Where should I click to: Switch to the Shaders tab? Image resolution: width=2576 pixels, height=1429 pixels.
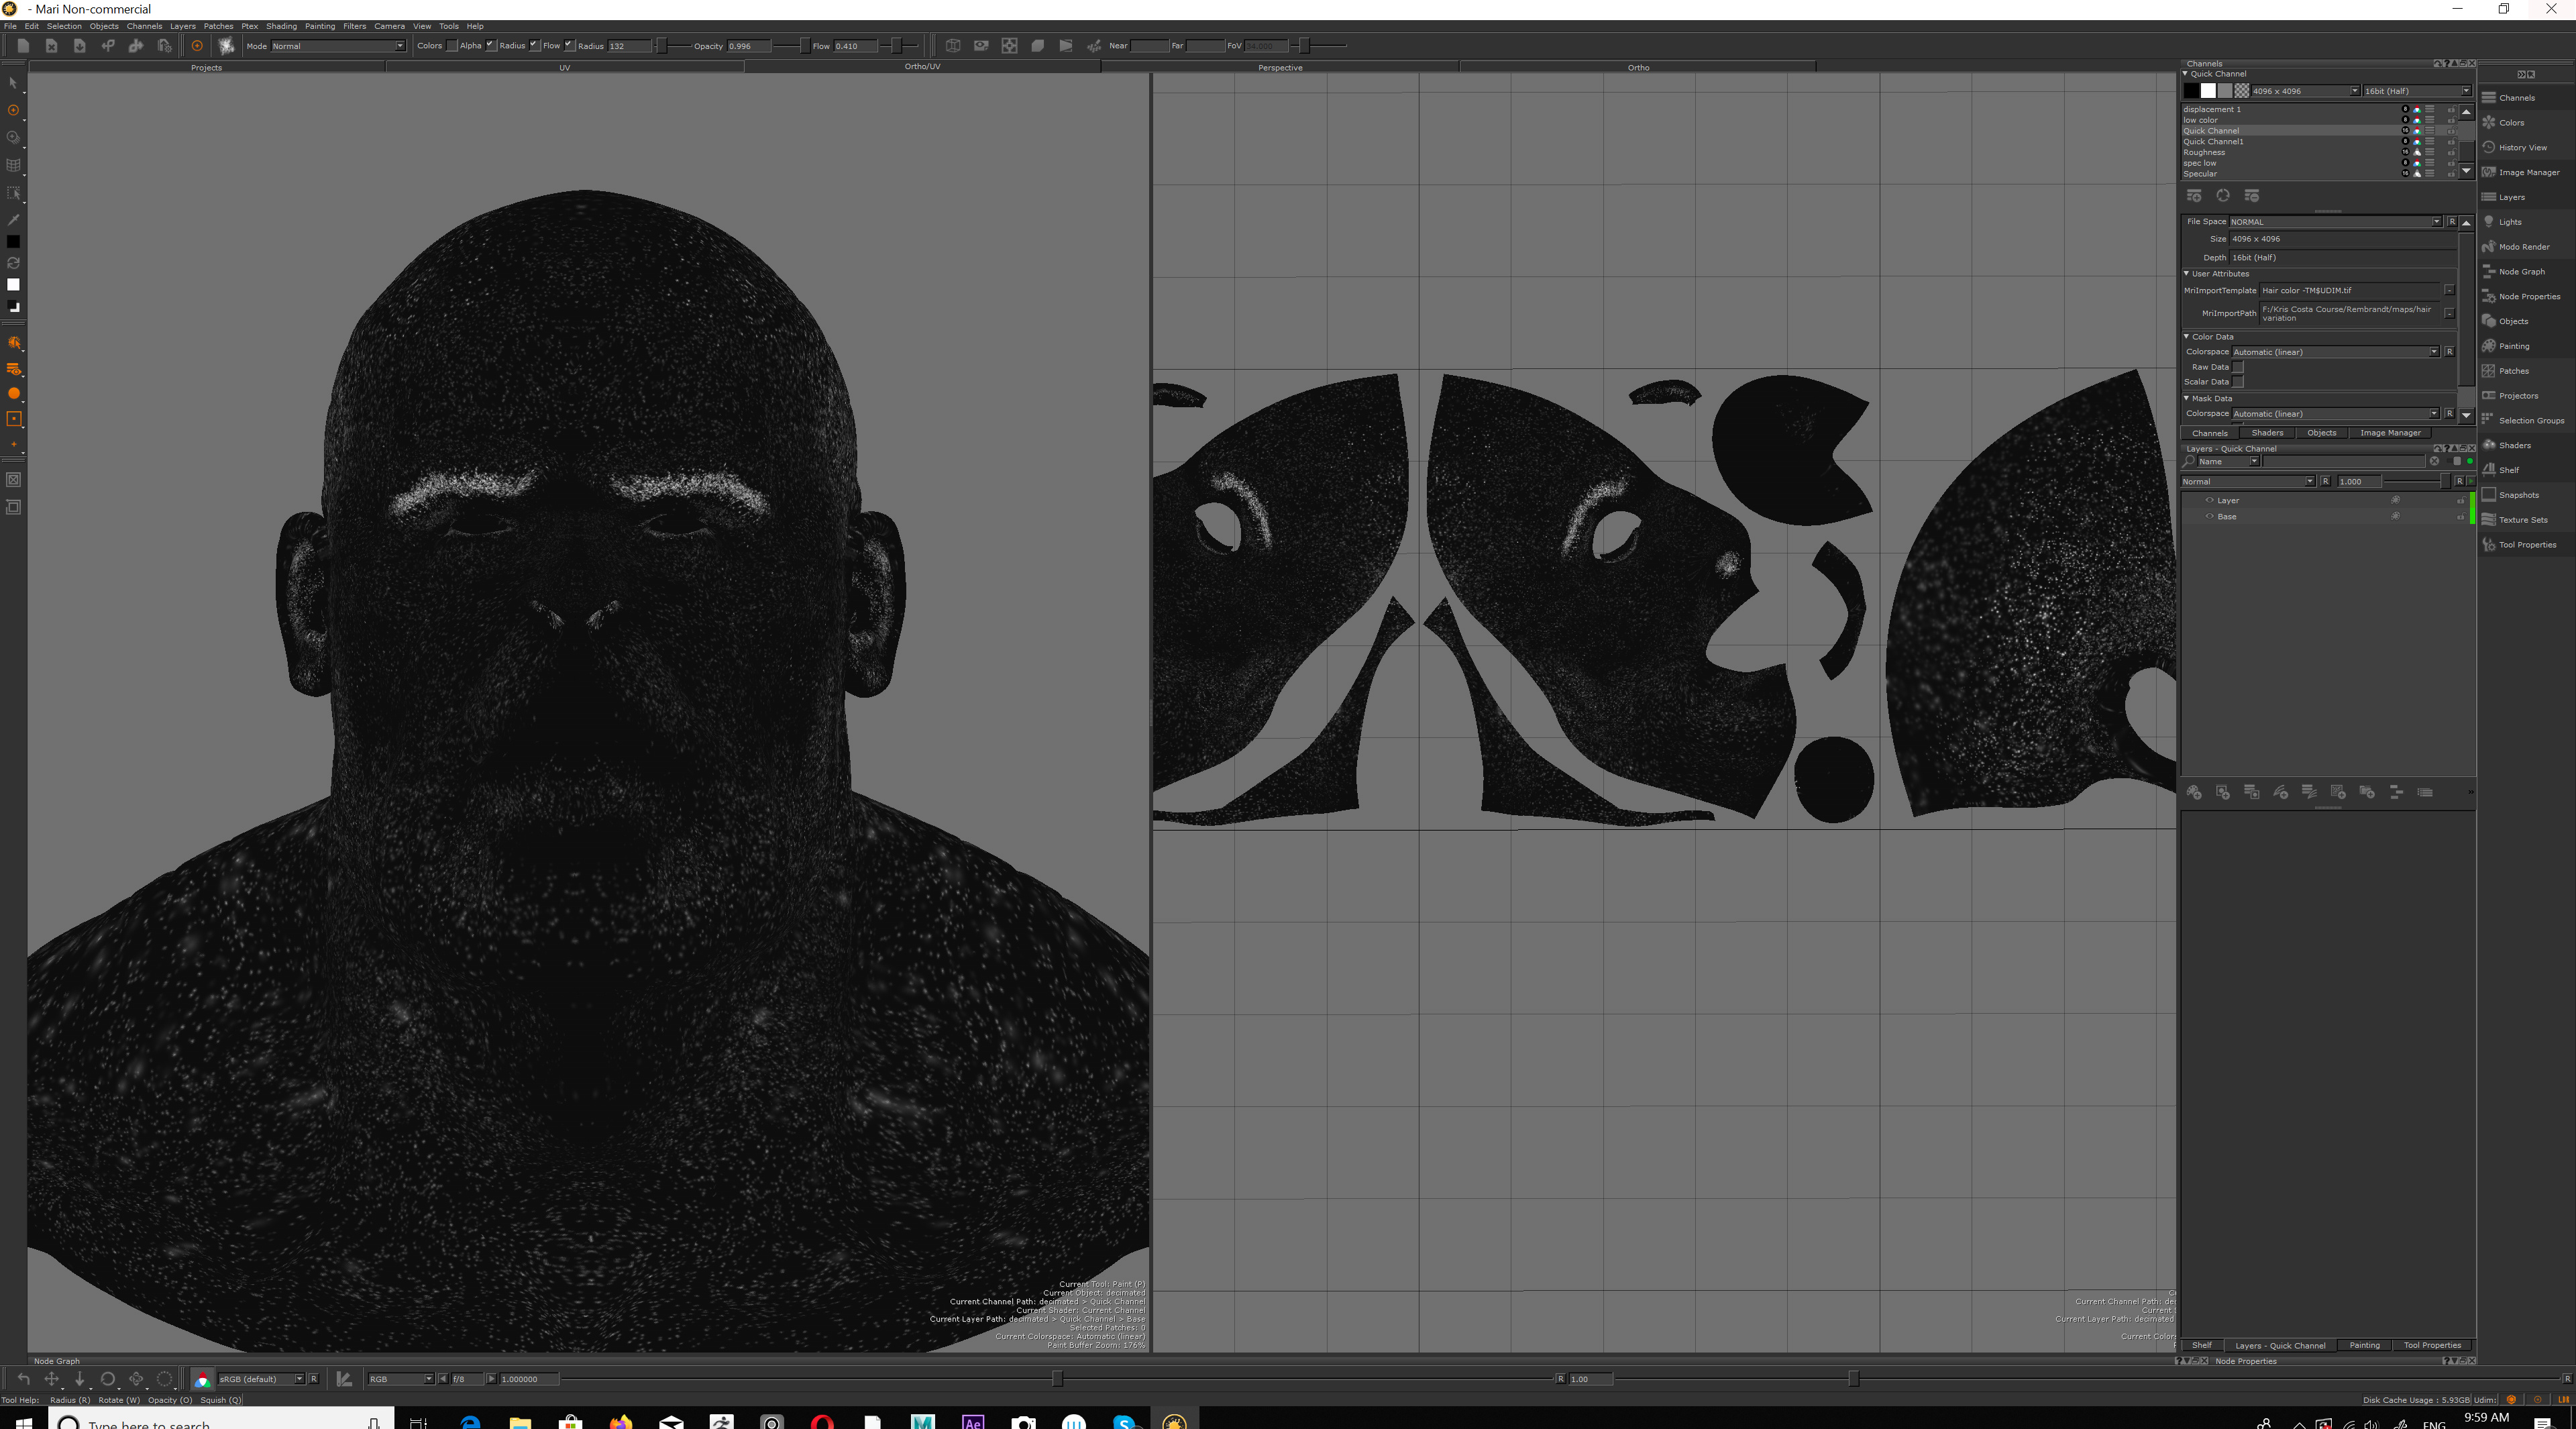(x=2267, y=433)
